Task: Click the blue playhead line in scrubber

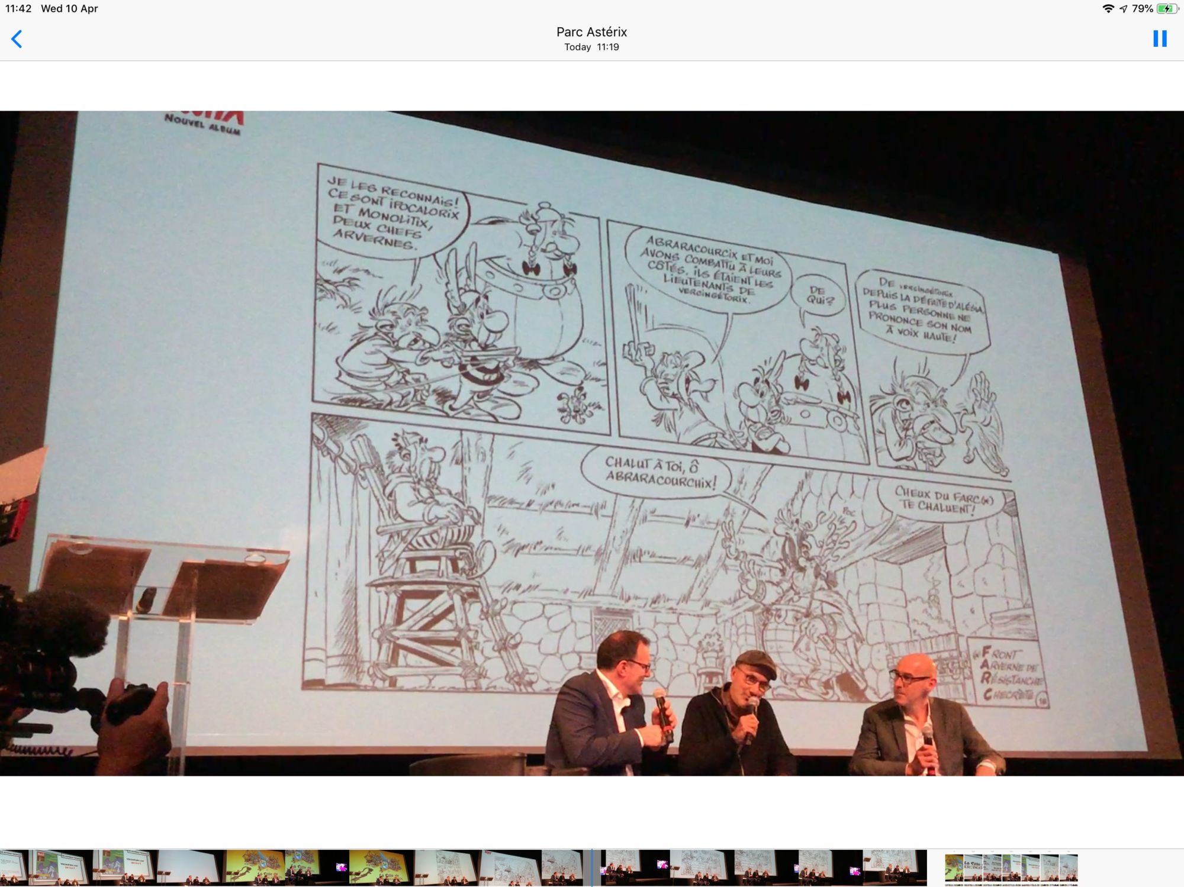Action: 592,867
